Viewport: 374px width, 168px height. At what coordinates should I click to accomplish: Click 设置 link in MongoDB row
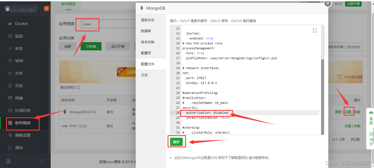coord(348,112)
